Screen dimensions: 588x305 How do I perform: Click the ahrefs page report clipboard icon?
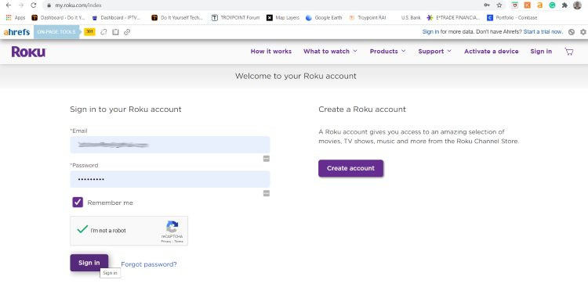point(115,32)
